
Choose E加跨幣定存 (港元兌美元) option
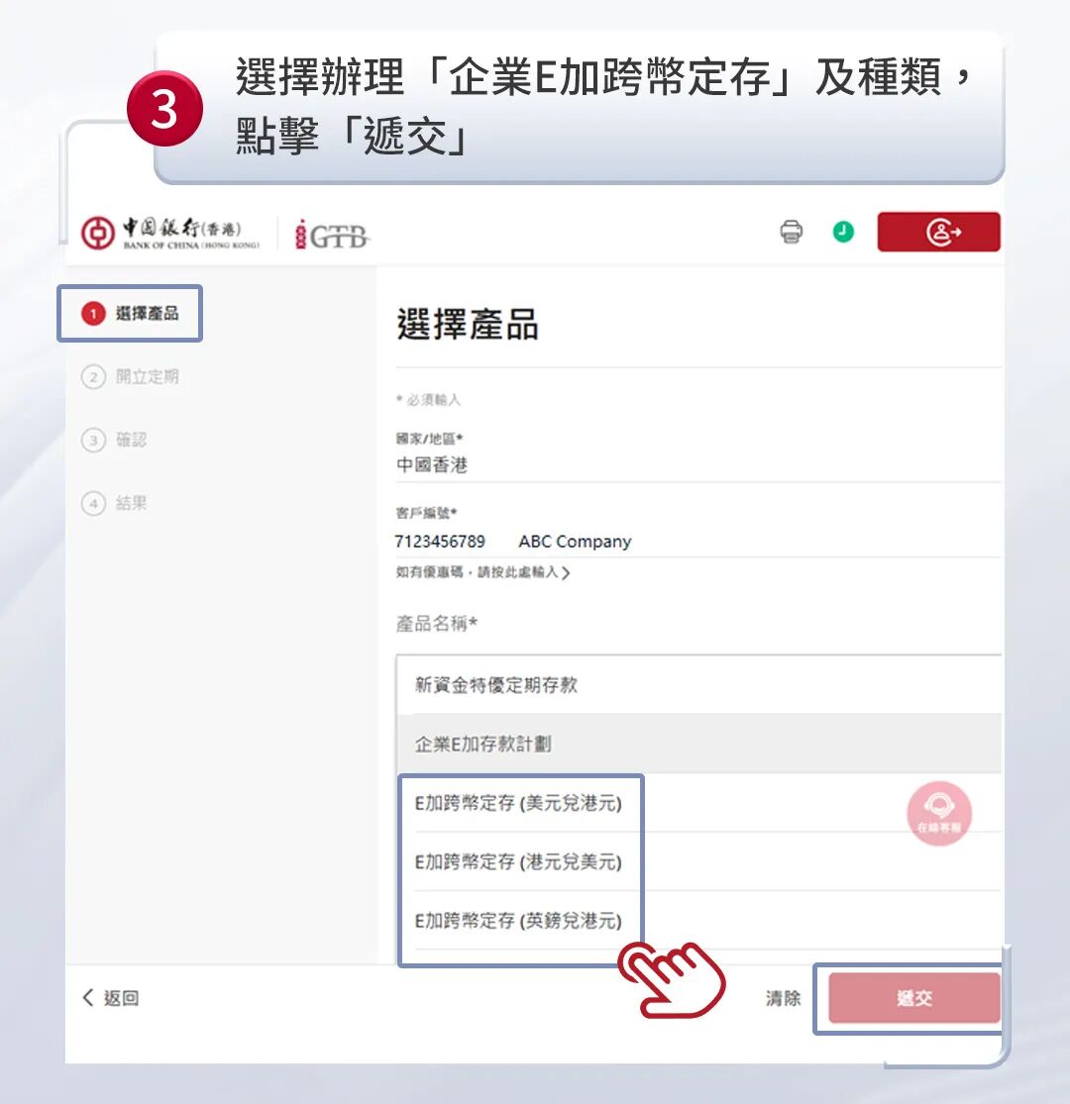point(518,861)
